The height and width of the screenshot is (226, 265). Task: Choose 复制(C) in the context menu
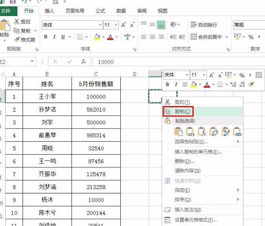pos(202,111)
